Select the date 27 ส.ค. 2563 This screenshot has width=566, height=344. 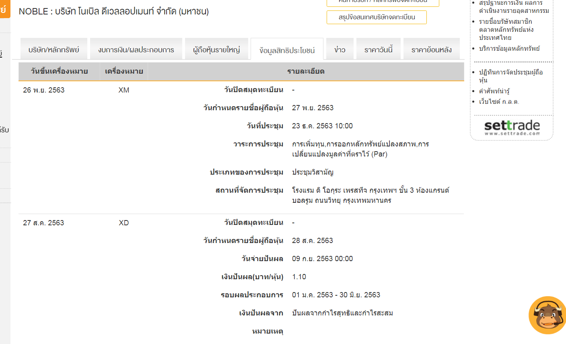[43, 222]
